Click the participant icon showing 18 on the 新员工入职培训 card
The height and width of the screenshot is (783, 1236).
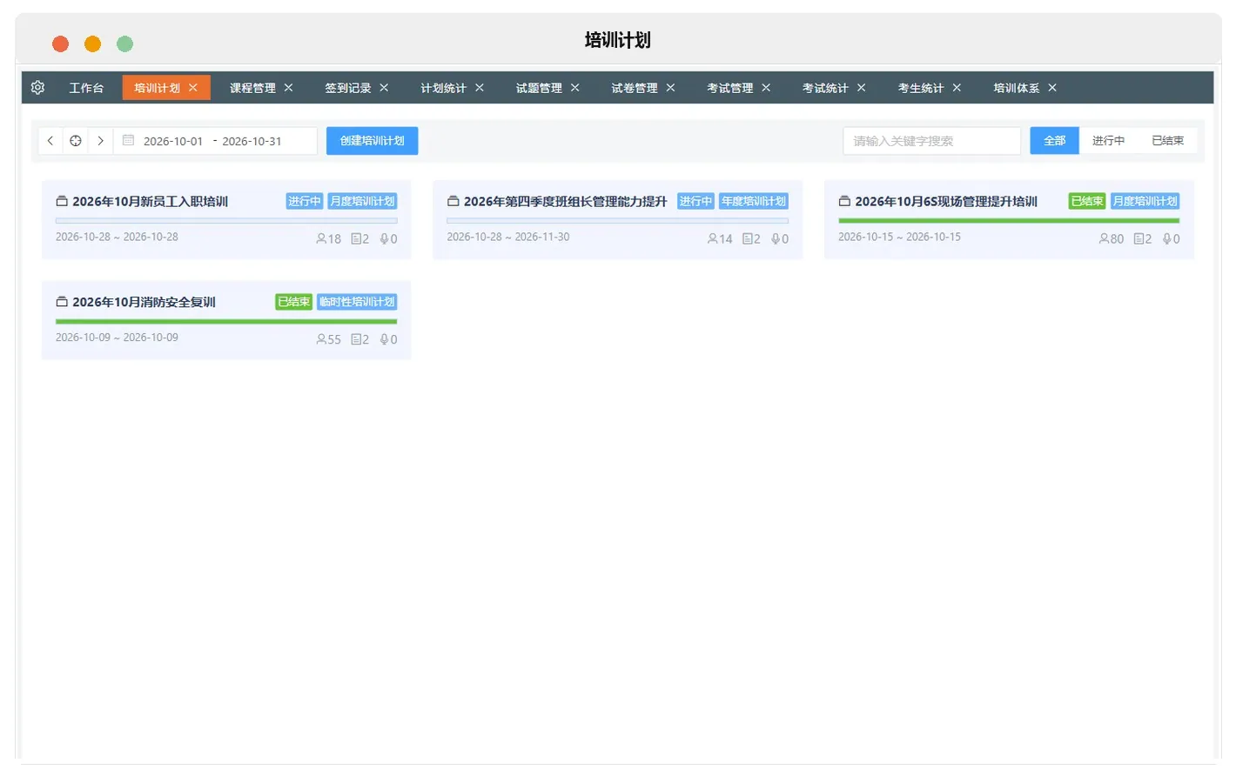coord(321,239)
